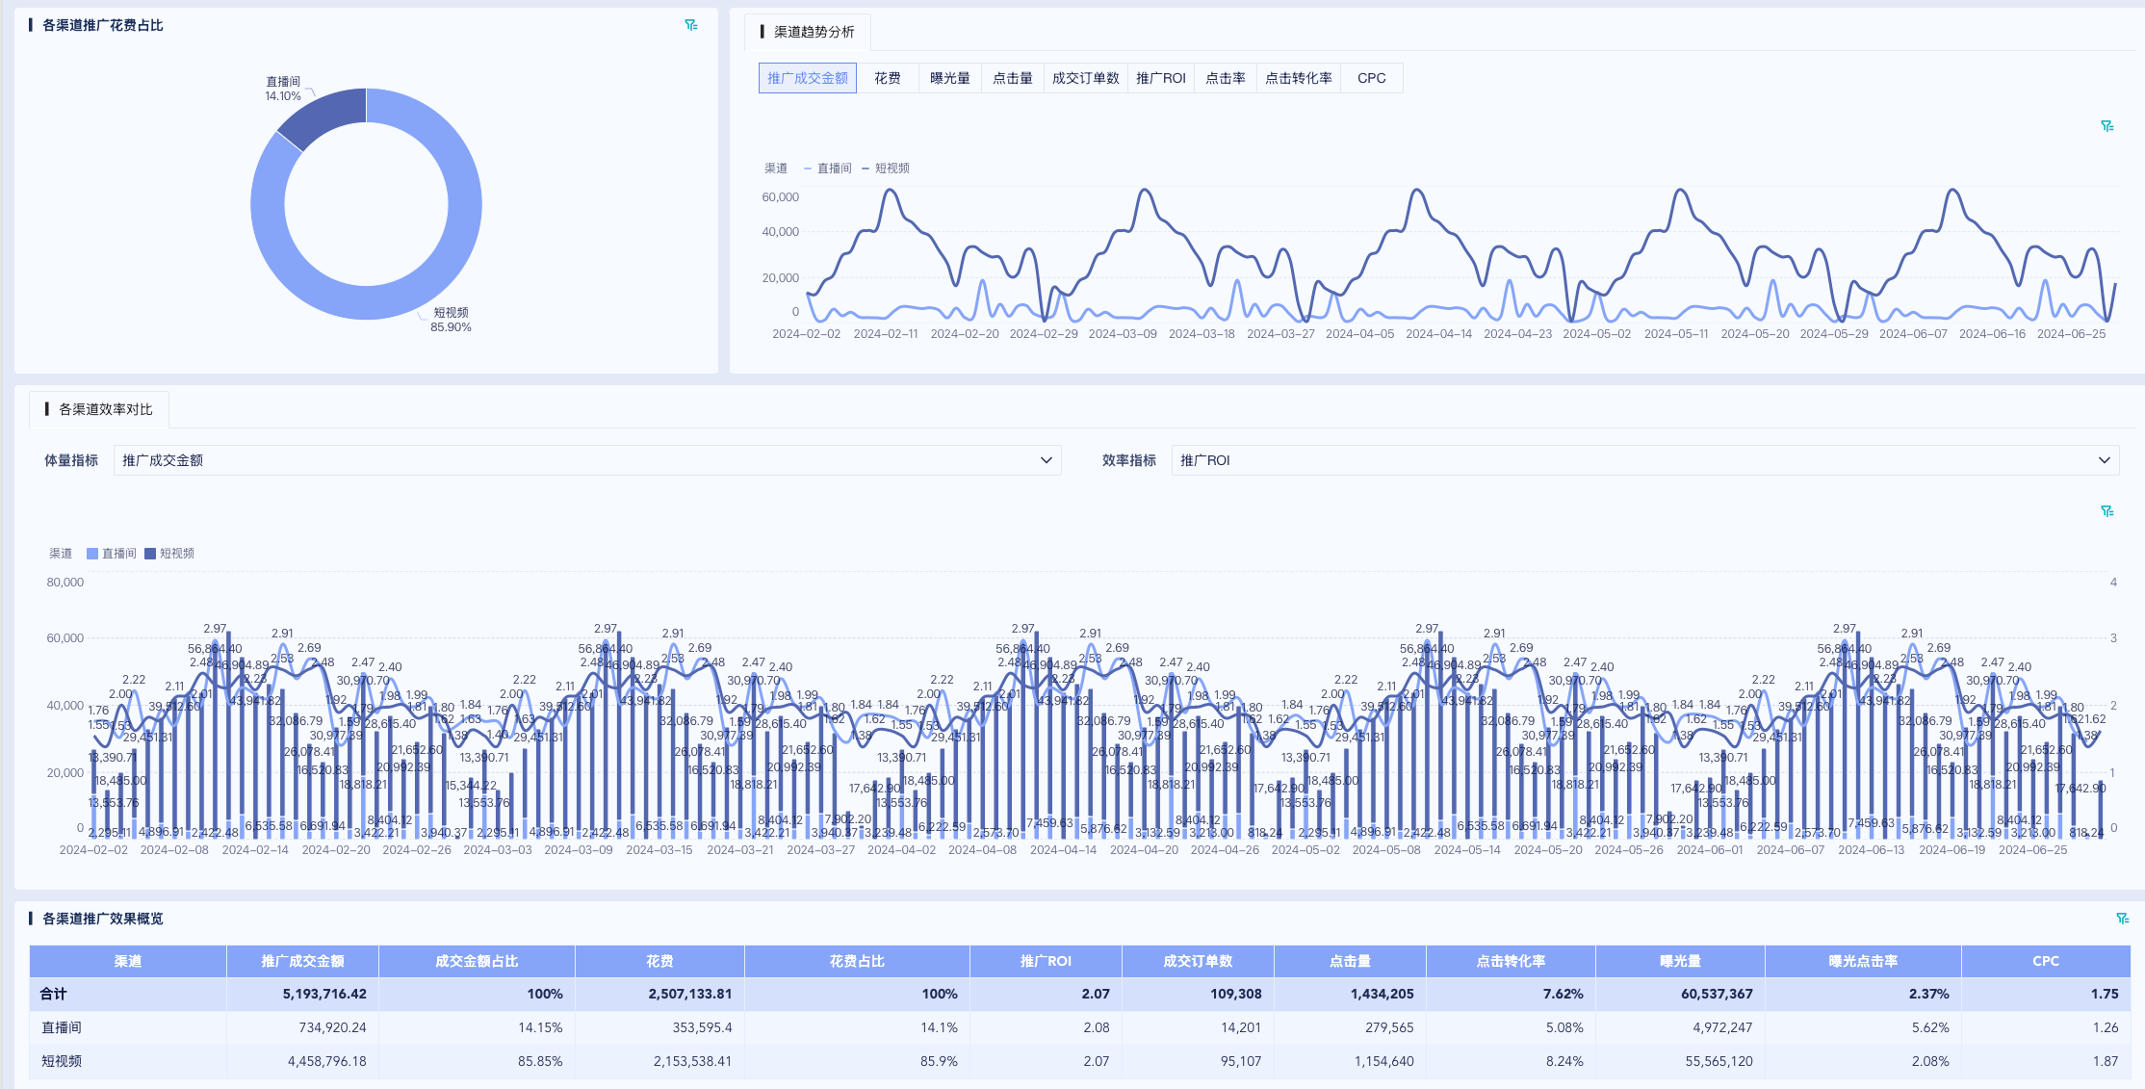Click the 推广ROI column header in table
The height and width of the screenshot is (1089, 2145).
point(1045,961)
